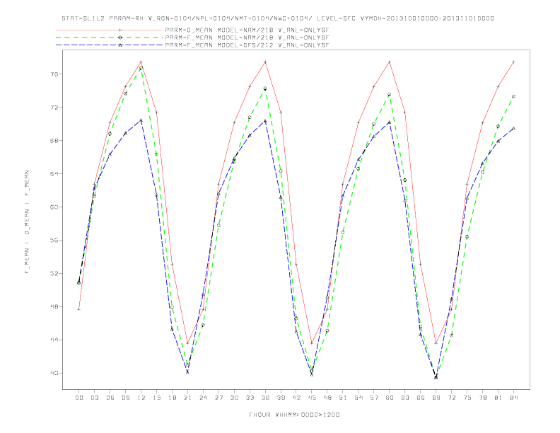Click x-axis tick label '06'

(x=110, y=398)
